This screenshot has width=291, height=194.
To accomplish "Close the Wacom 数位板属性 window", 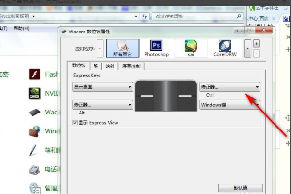I will (x=264, y=30).
